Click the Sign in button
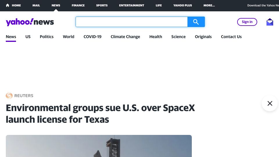 point(247,22)
